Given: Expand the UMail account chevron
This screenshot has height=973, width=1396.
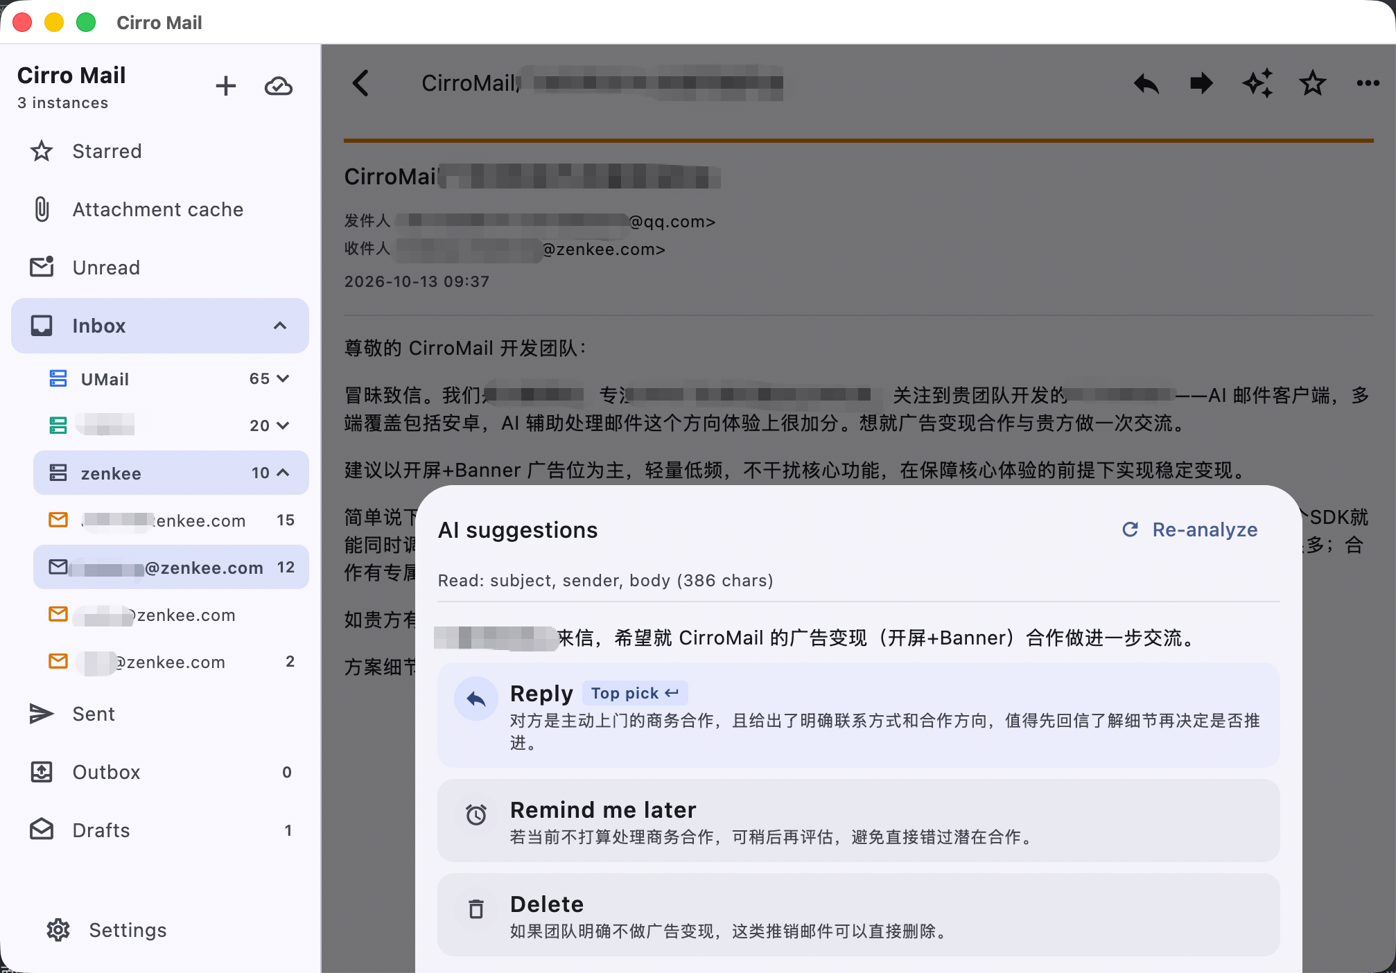Looking at the screenshot, I should point(283,378).
